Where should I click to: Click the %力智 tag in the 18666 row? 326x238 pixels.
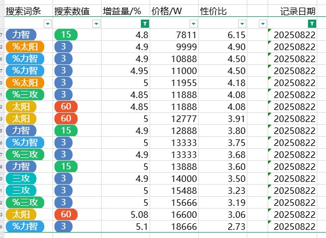[25, 227]
